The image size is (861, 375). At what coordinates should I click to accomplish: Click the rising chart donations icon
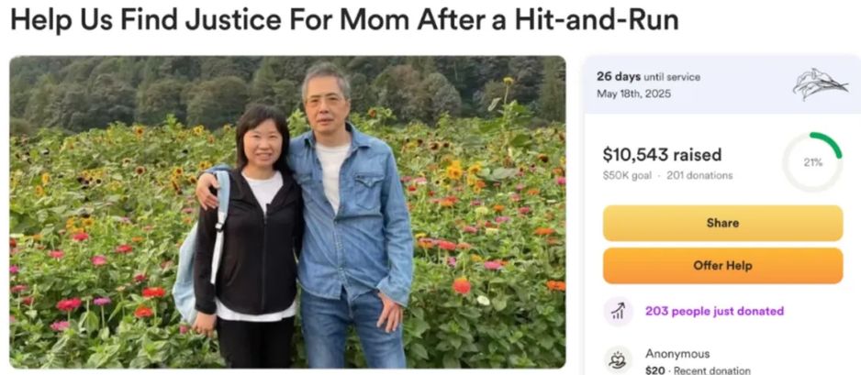point(619,312)
